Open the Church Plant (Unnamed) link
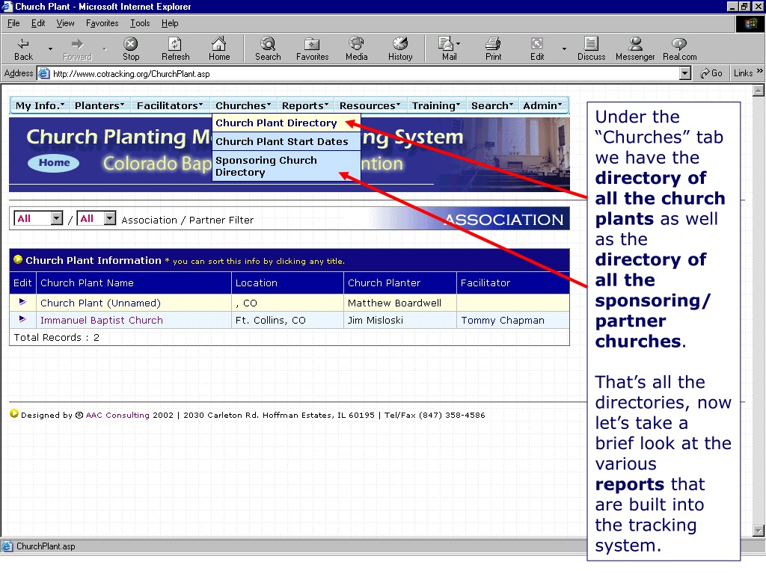The height and width of the screenshot is (574, 766). coord(101,303)
